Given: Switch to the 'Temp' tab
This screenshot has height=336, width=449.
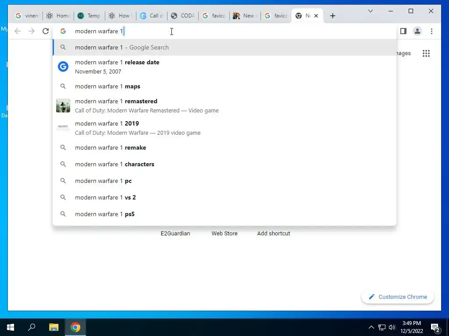Looking at the screenshot, I should coord(89,16).
